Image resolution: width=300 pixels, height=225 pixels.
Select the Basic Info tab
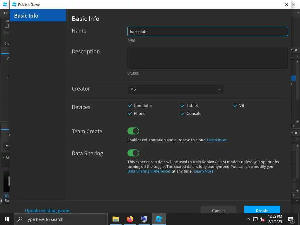38,16
